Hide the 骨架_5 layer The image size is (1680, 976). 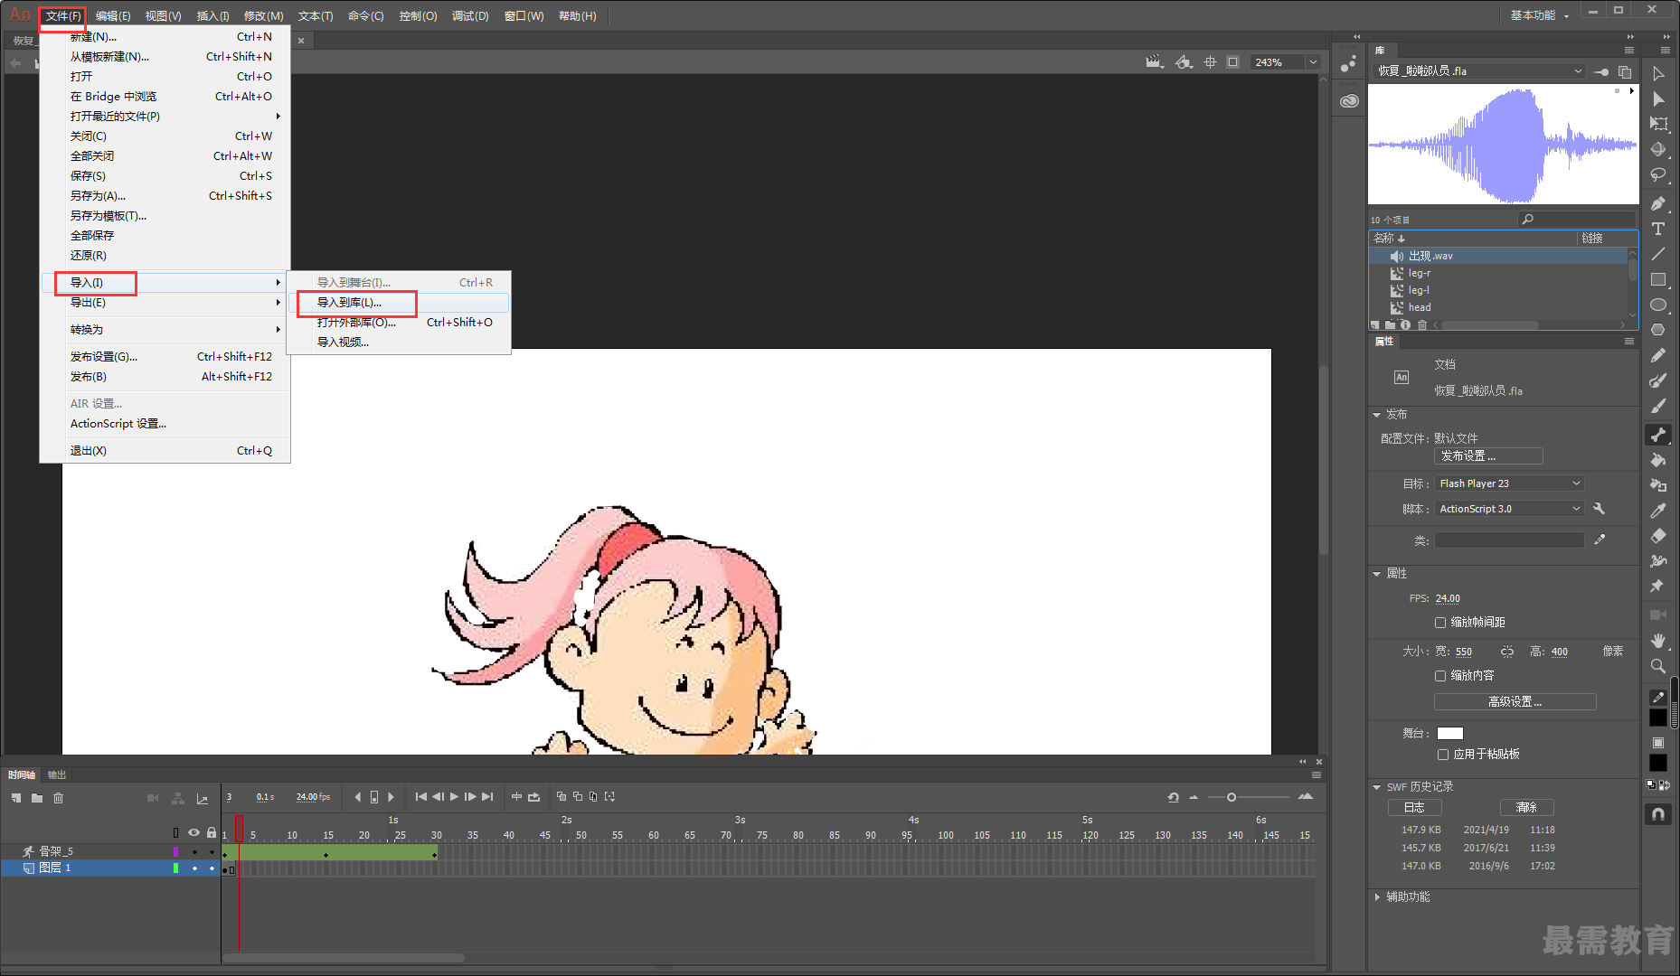[194, 851]
